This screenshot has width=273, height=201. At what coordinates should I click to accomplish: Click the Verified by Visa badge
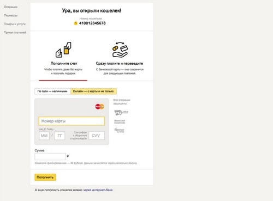tap(119, 130)
